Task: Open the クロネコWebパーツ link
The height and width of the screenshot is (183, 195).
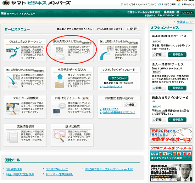Action: [x=57, y=169]
